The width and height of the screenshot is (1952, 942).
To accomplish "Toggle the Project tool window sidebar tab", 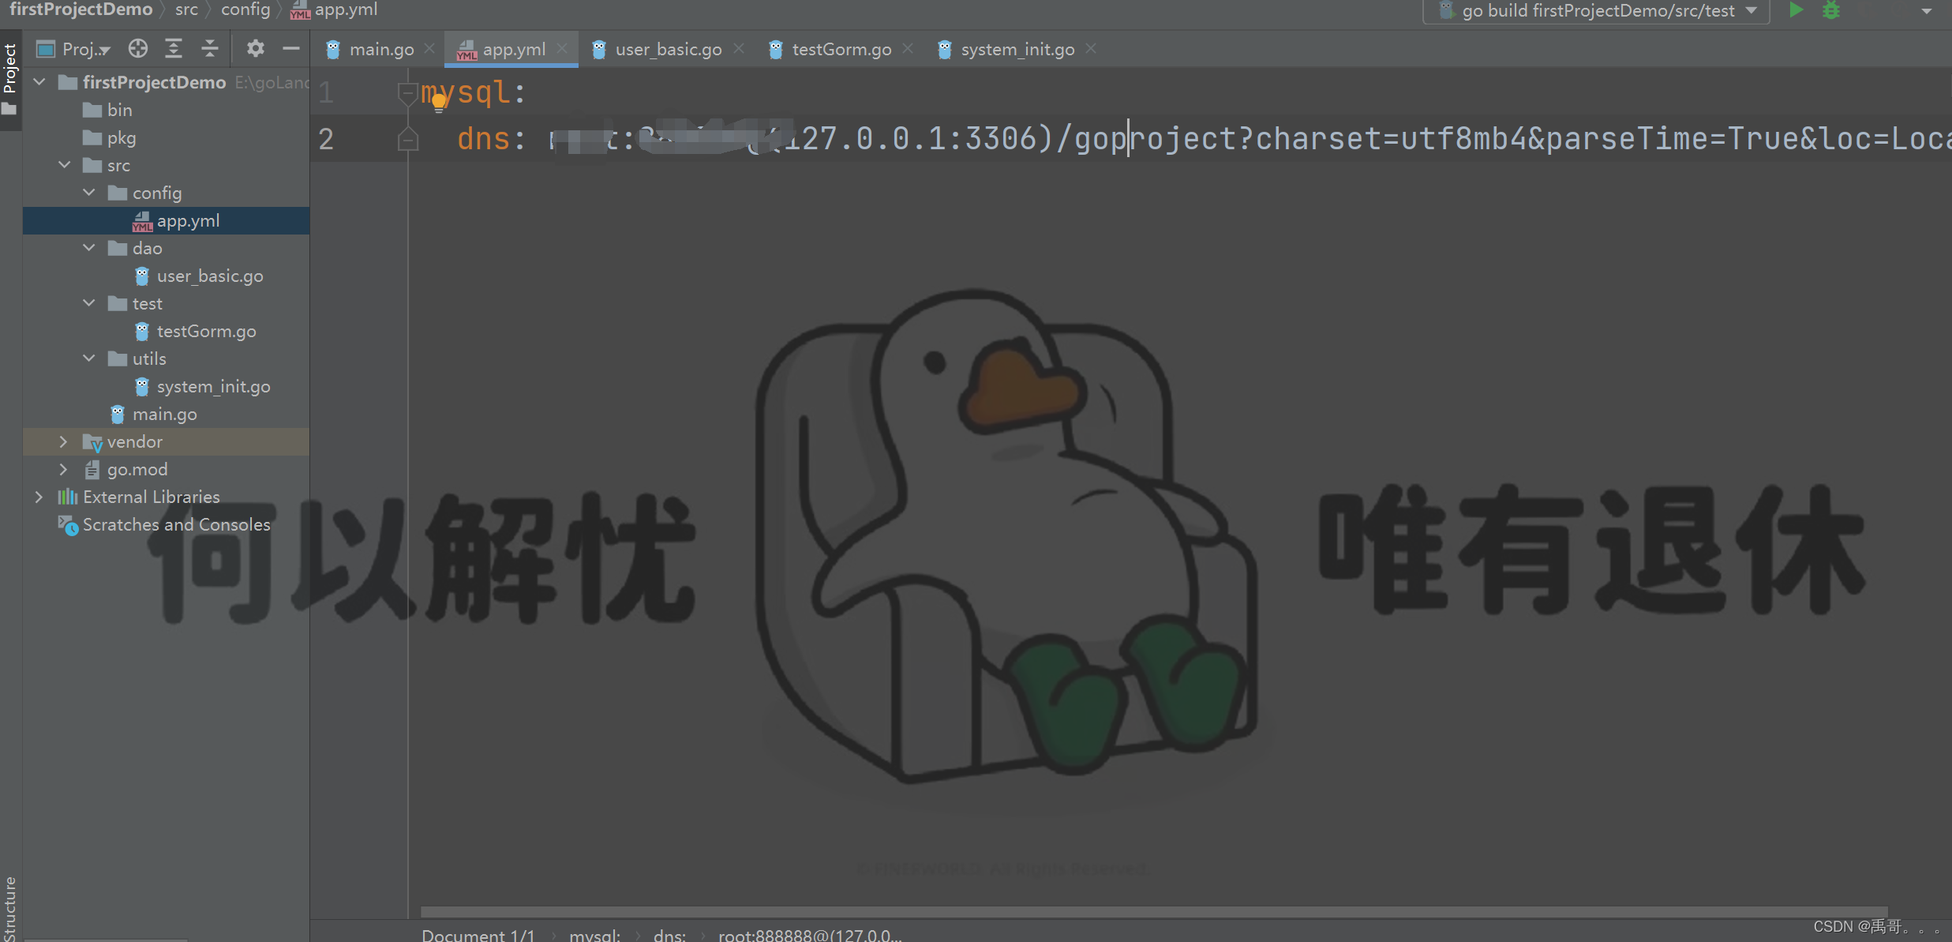I will (9, 67).
